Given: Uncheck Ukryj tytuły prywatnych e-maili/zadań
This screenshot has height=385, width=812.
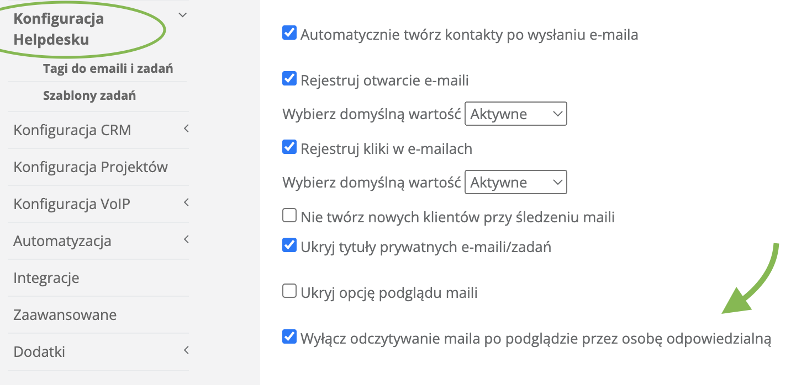Looking at the screenshot, I should click(x=289, y=245).
